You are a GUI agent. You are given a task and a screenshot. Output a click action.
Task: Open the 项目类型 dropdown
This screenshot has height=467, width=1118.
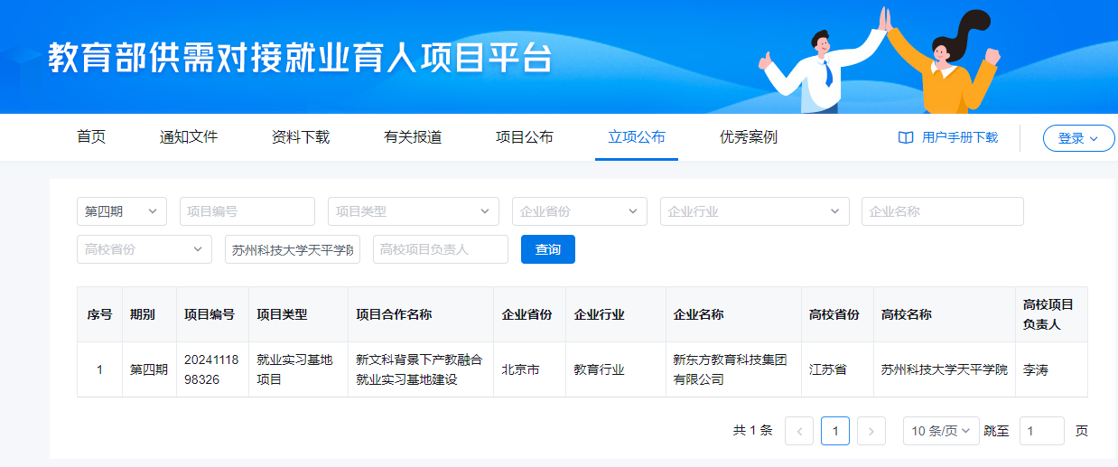[x=413, y=211]
